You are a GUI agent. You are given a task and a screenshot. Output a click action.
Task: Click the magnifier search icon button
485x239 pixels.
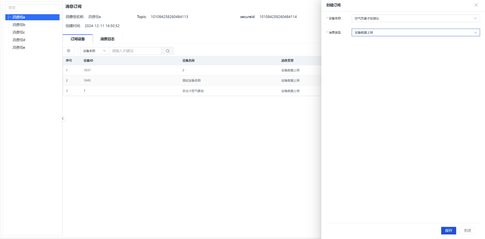click(x=167, y=51)
